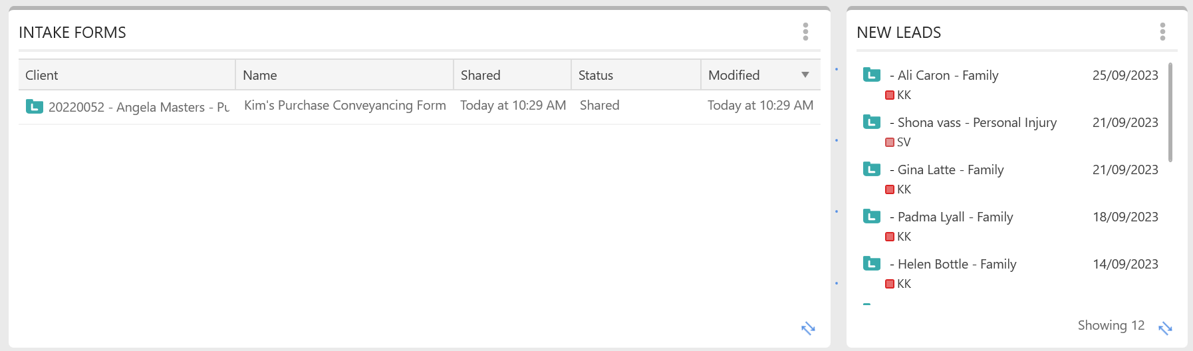The height and width of the screenshot is (351, 1193).
Task: Click Gina Latte lead folder icon
Action: [x=872, y=169]
